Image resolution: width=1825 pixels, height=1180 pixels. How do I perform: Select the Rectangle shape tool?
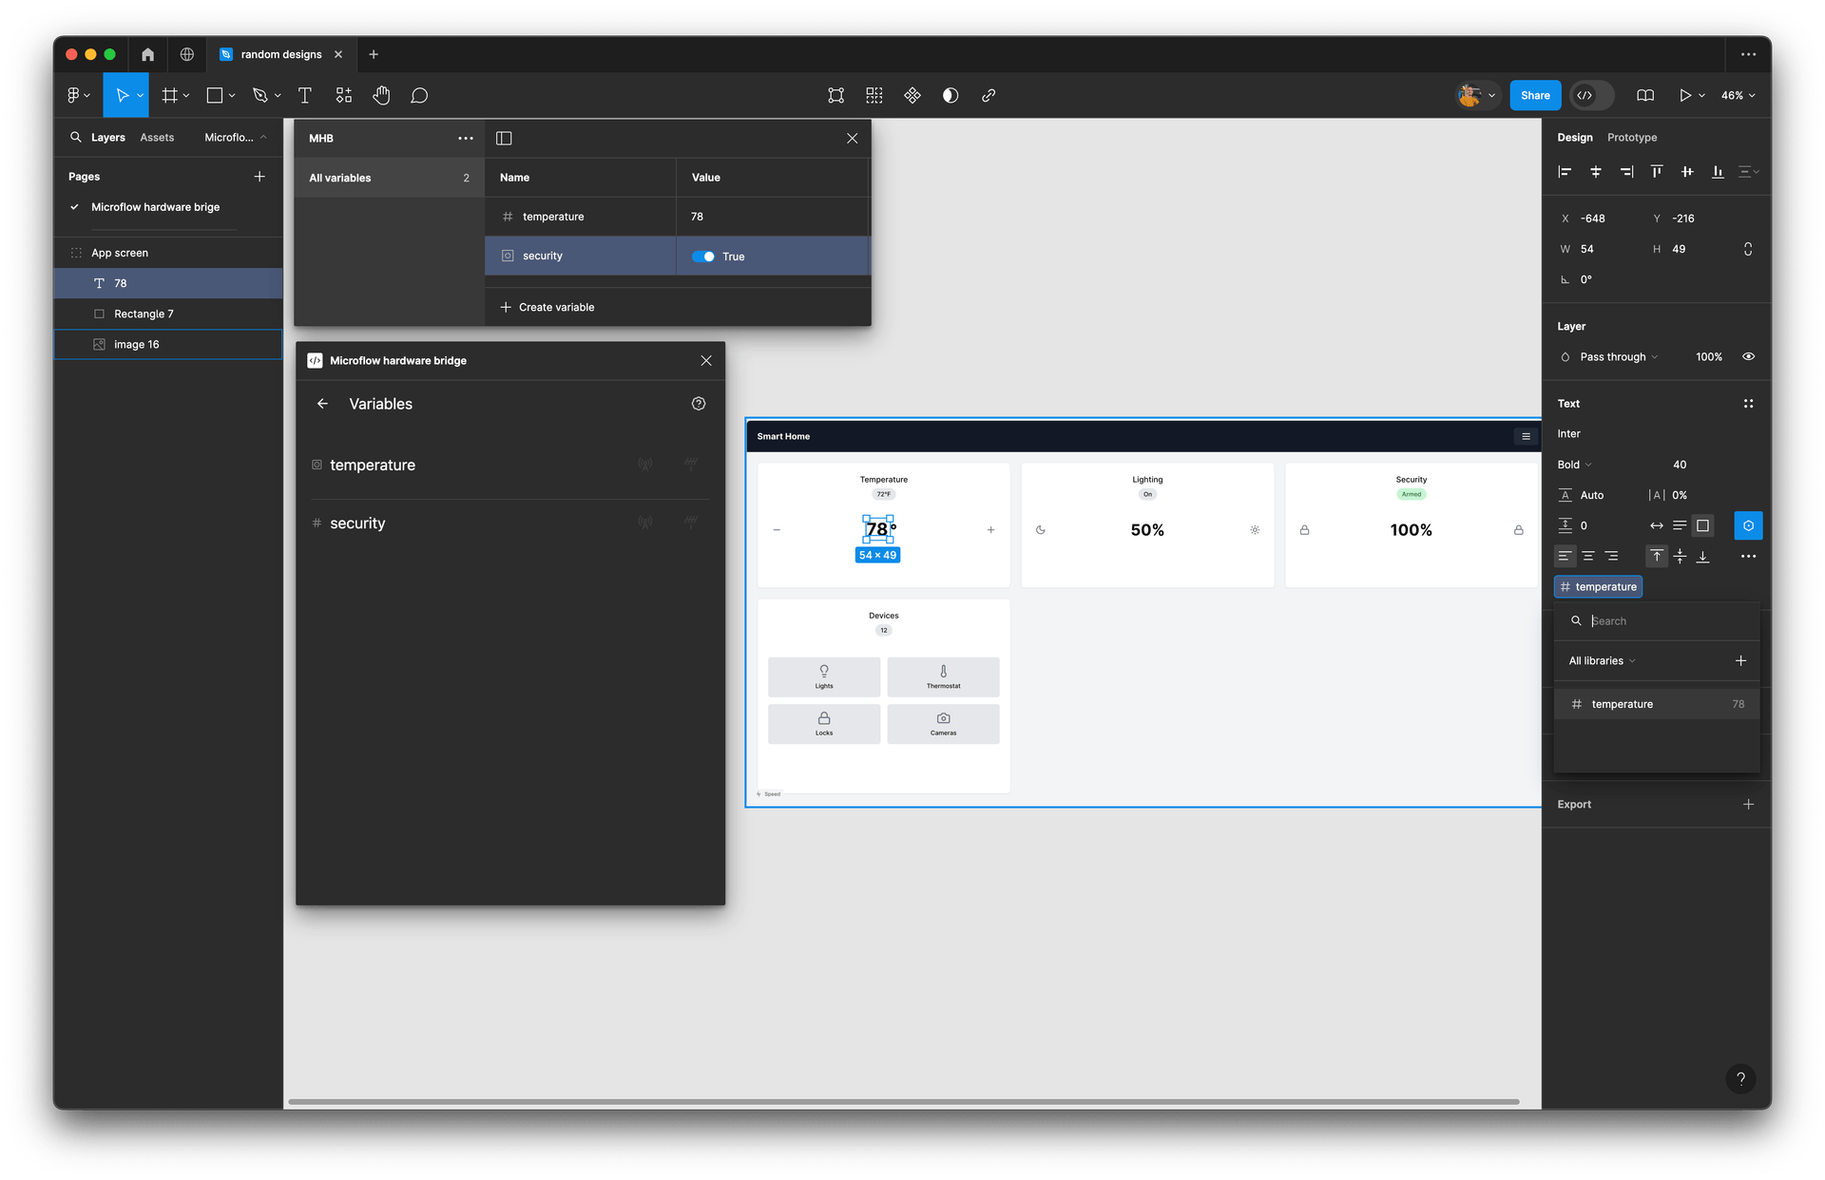(214, 95)
